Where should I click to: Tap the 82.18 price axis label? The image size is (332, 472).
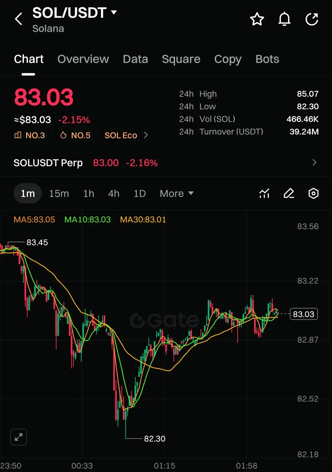click(x=308, y=454)
